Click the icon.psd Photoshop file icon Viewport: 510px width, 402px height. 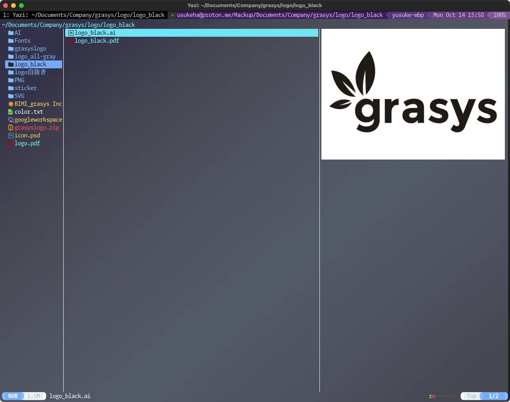coord(11,135)
